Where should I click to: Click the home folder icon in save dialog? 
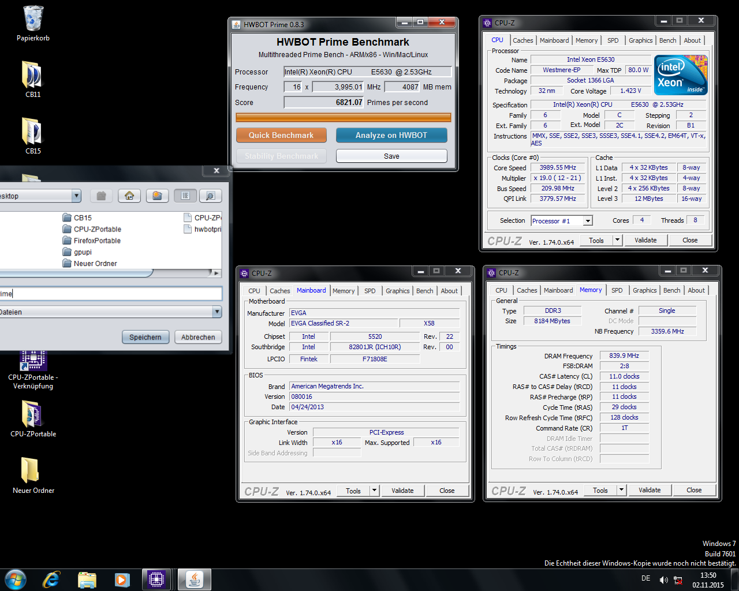[x=129, y=196]
